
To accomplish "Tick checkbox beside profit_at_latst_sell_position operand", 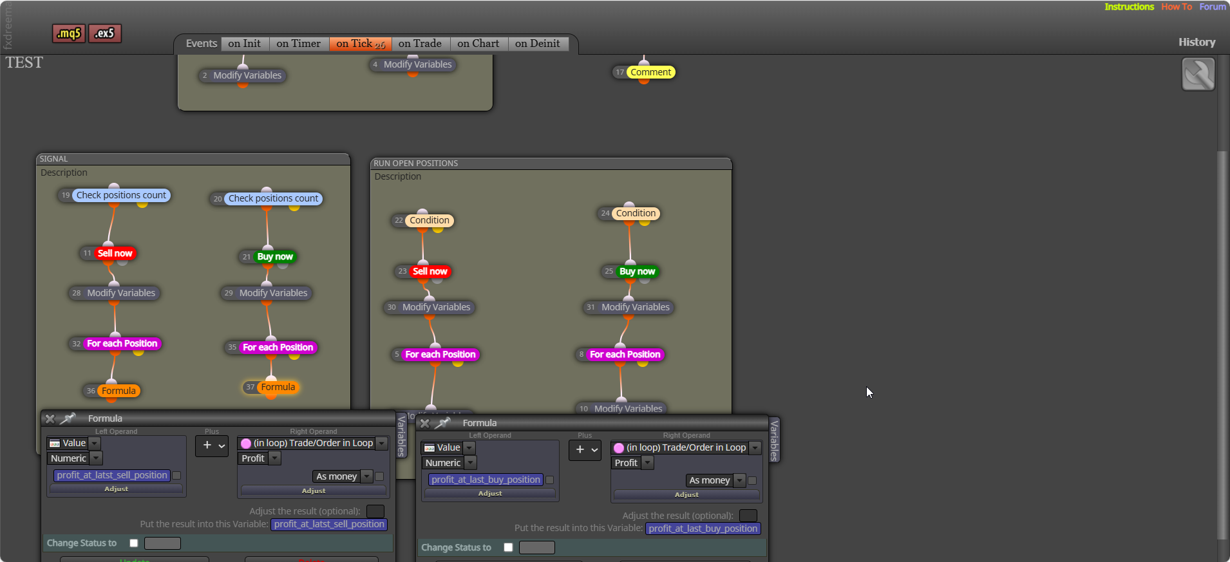I will (x=176, y=476).
